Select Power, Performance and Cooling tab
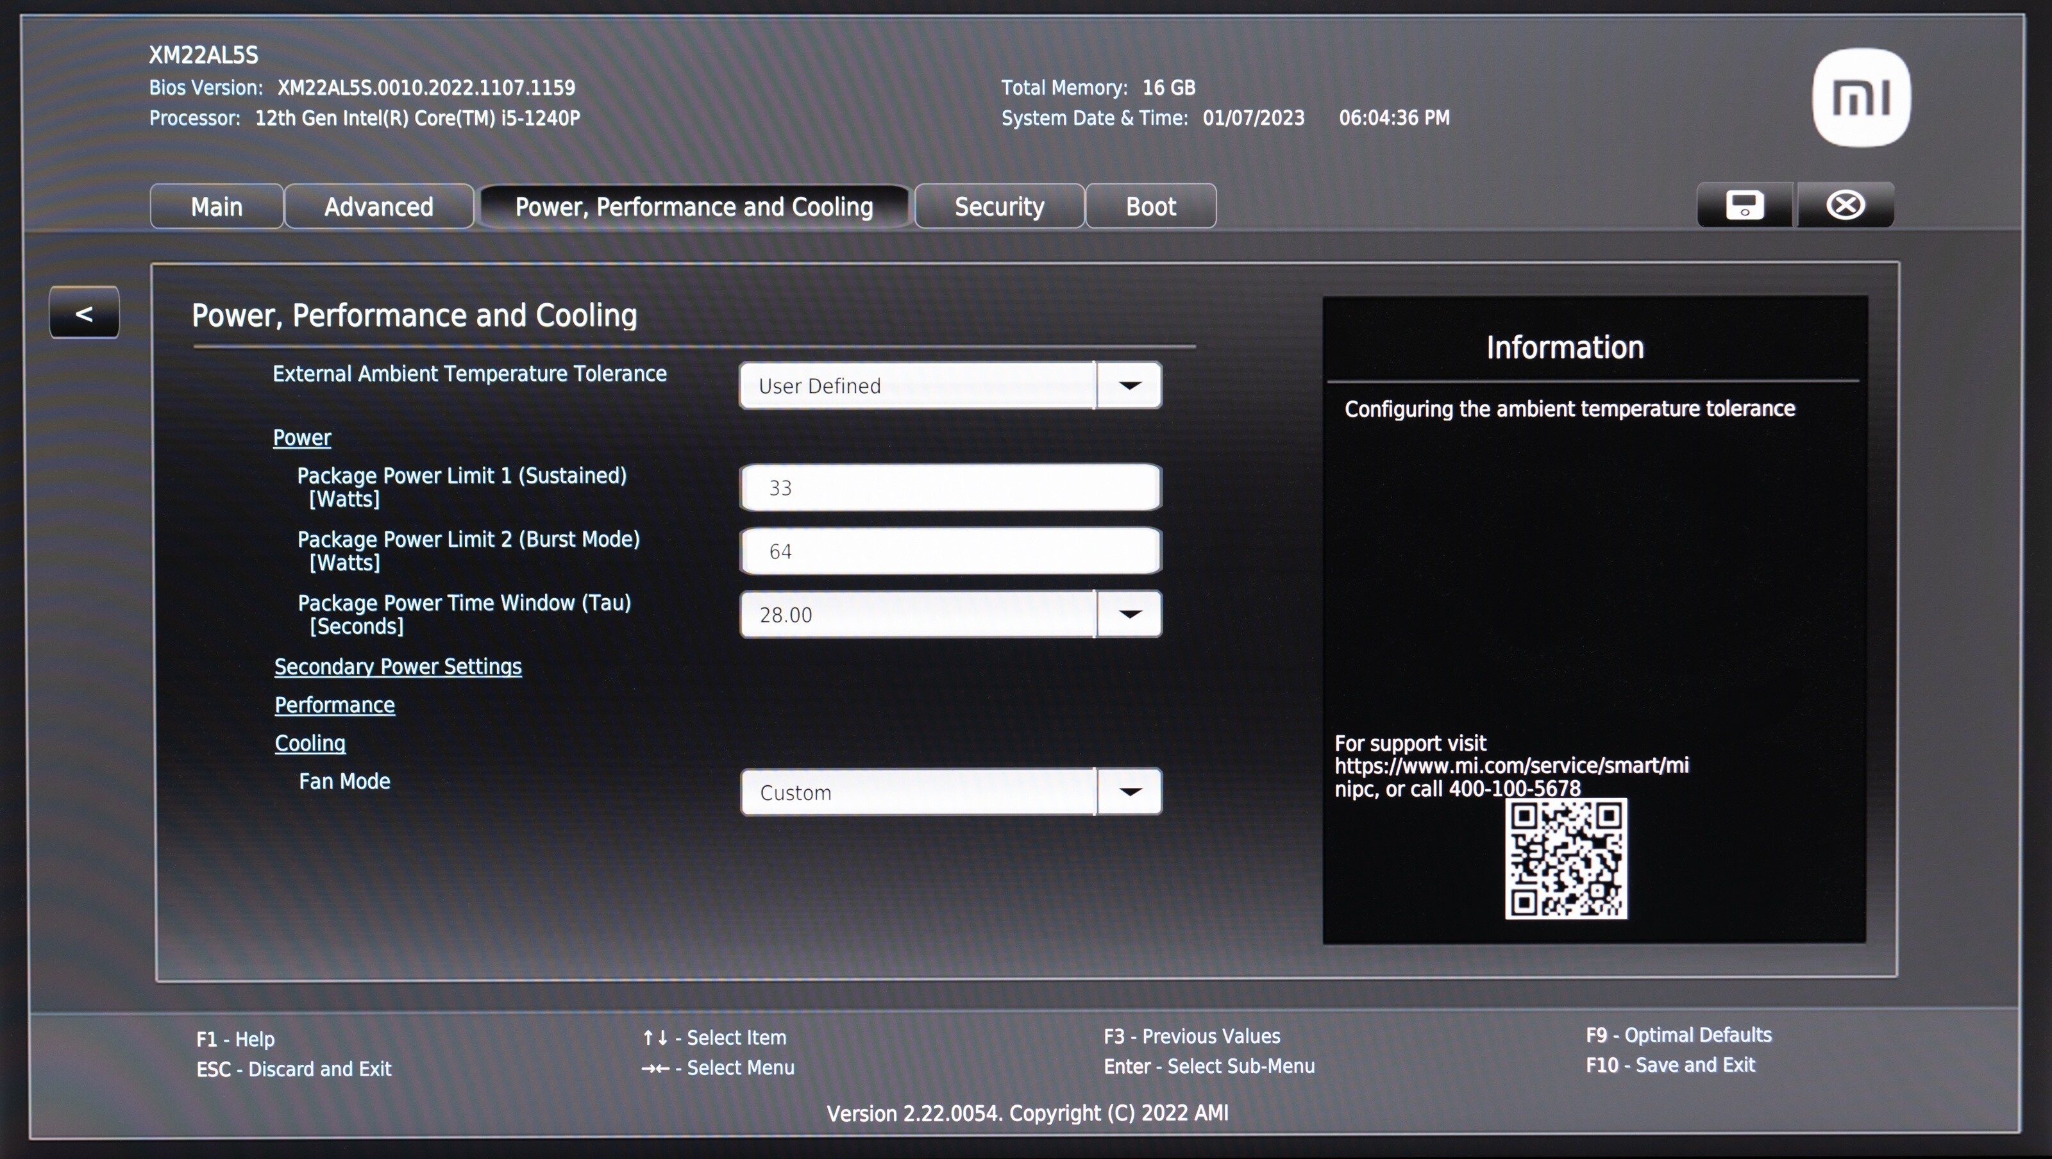 tap(694, 207)
